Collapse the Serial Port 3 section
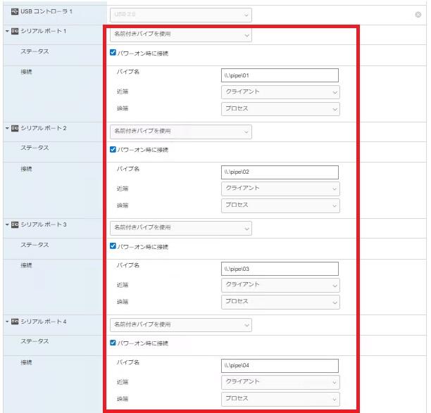The width and height of the screenshot is (431, 413). [x=6, y=224]
